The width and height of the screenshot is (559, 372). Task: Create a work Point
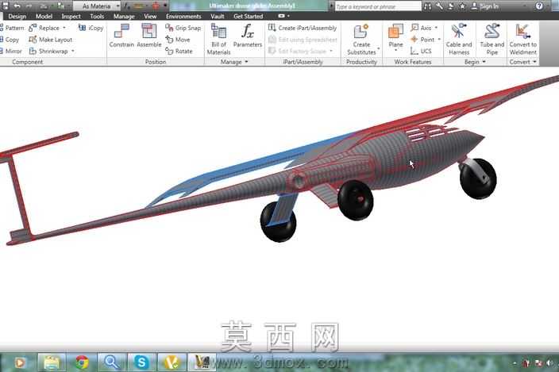click(422, 40)
